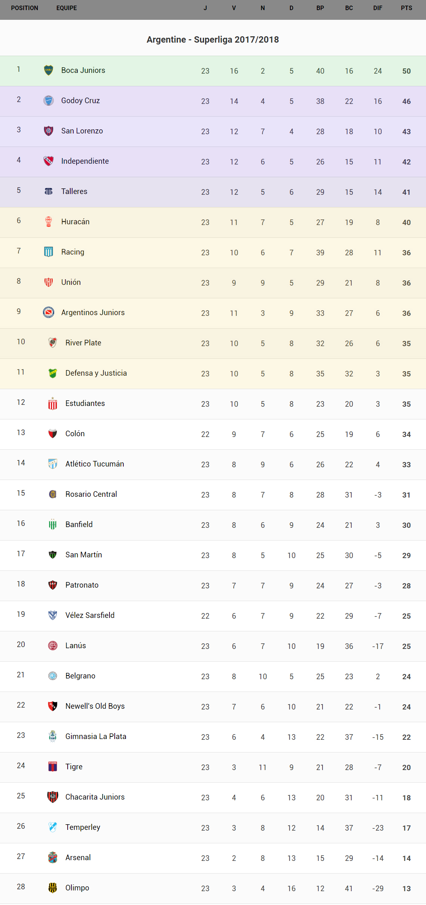Click the San Lorenzo crest icon
Image resolution: width=426 pixels, height=905 pixels.
(x=49, y=131)
